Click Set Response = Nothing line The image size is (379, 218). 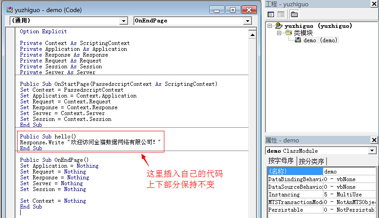click(x=54, y=178)
